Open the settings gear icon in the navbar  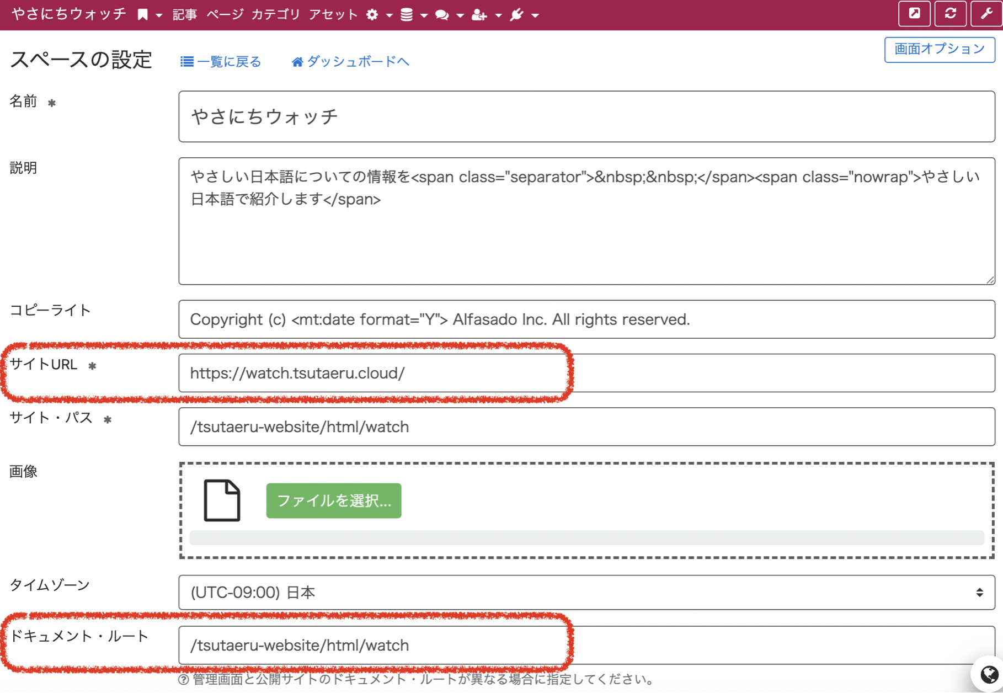tap(372, 14)
